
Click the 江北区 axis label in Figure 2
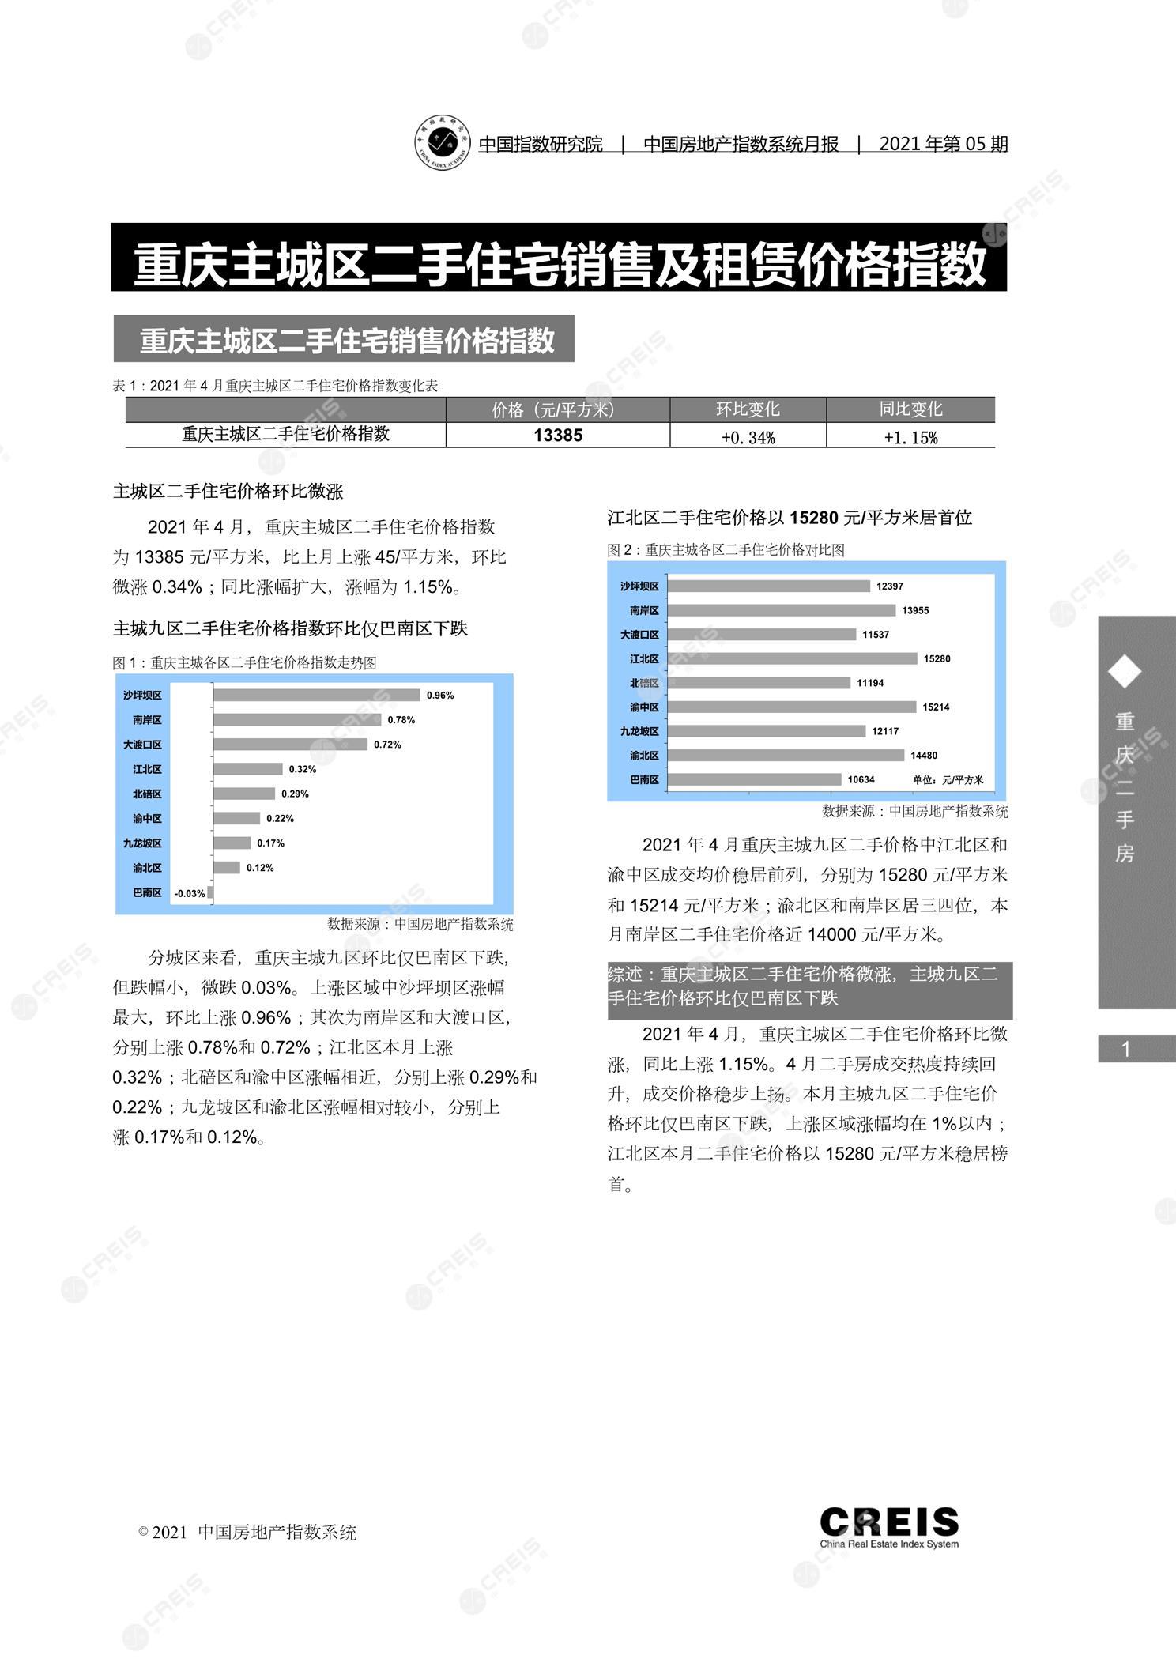pos(644,658)
